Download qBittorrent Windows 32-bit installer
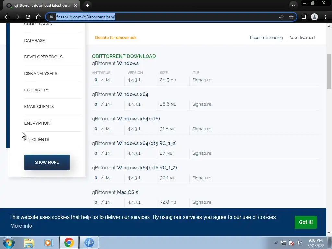Image resolution: width=332 pixels, height=249 pixels. (115, 63)
